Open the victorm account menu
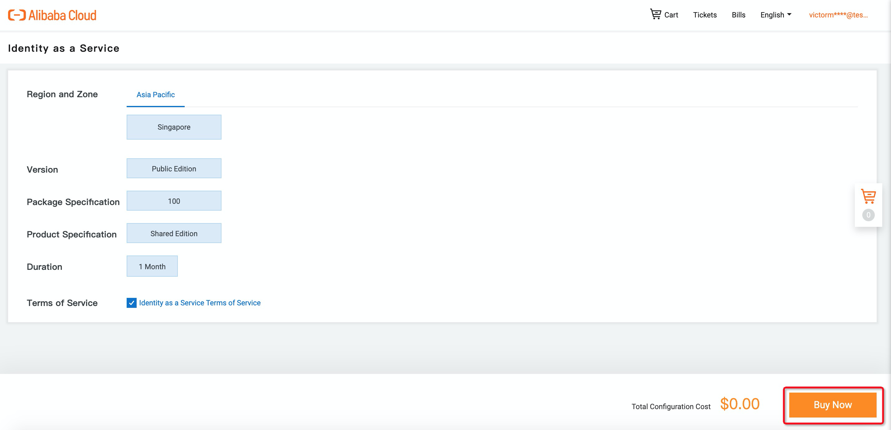Image resolution: width=891 pixels, height=430 pixels. point(838,15)
